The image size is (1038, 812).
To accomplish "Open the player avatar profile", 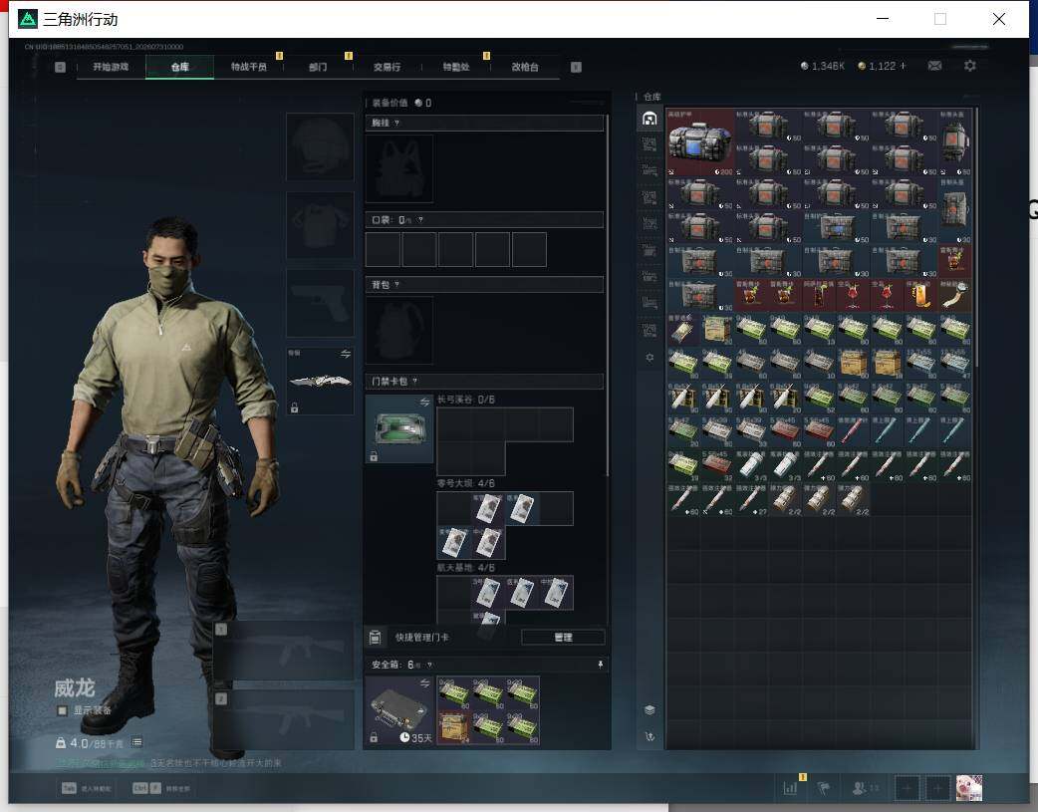I will pos(968,788).
